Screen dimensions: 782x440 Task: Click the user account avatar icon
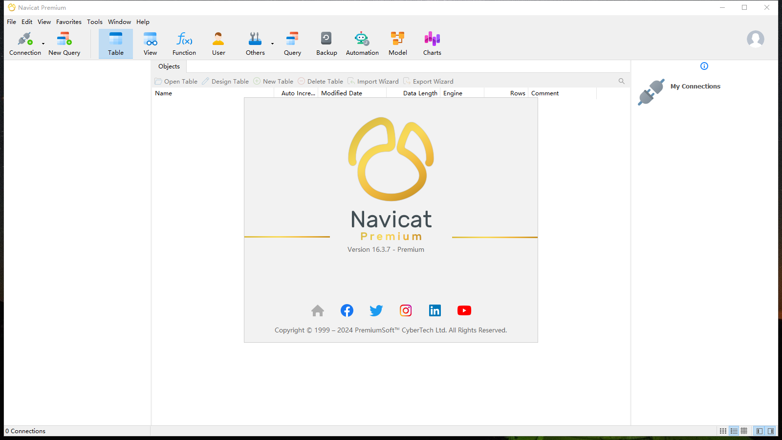[755, 39]
